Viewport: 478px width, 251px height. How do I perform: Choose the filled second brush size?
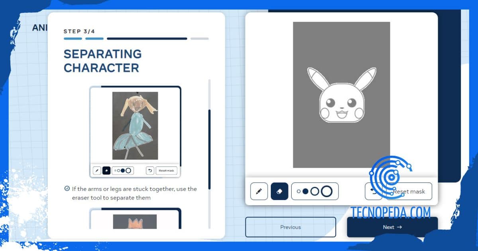306,191
